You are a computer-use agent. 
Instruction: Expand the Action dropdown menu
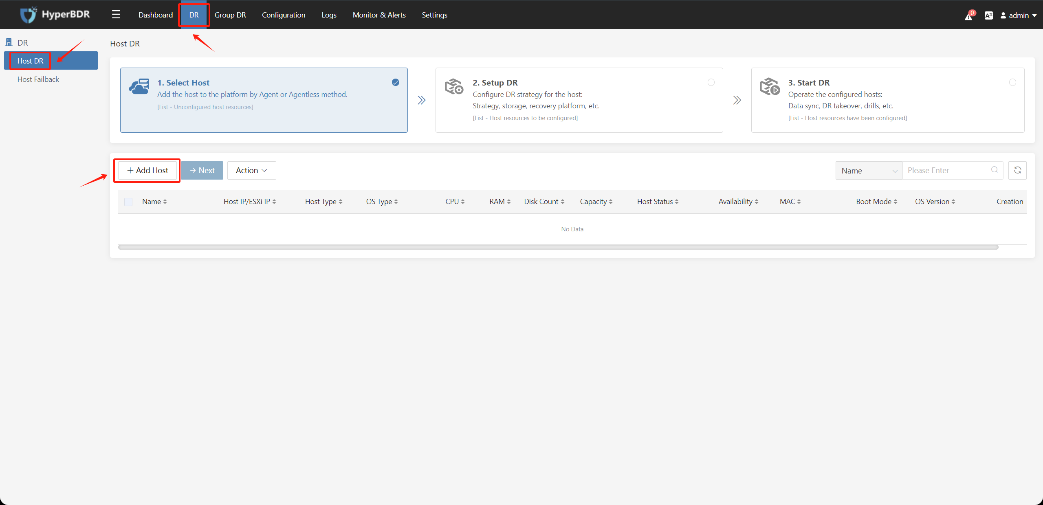coord(251,169)
